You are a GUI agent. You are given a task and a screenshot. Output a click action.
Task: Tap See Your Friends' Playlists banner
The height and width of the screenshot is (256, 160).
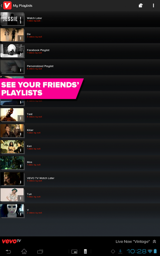(41, 89)
